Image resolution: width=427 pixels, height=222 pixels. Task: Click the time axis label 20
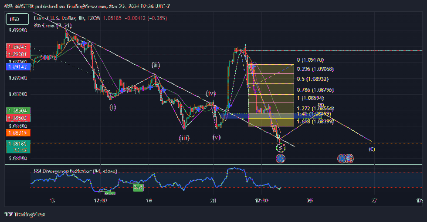(213, 201)
